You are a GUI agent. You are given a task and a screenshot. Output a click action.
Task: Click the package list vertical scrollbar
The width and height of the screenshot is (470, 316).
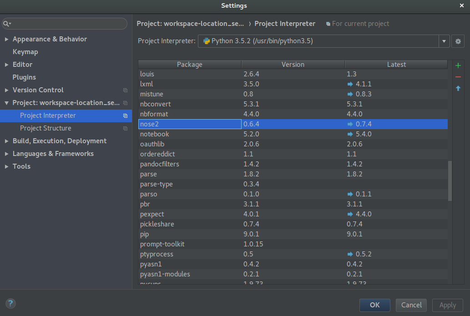tap(450, 181)
